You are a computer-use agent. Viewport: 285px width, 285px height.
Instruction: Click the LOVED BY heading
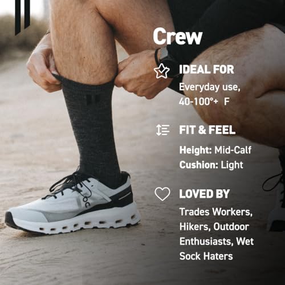[x=205, y=194]
